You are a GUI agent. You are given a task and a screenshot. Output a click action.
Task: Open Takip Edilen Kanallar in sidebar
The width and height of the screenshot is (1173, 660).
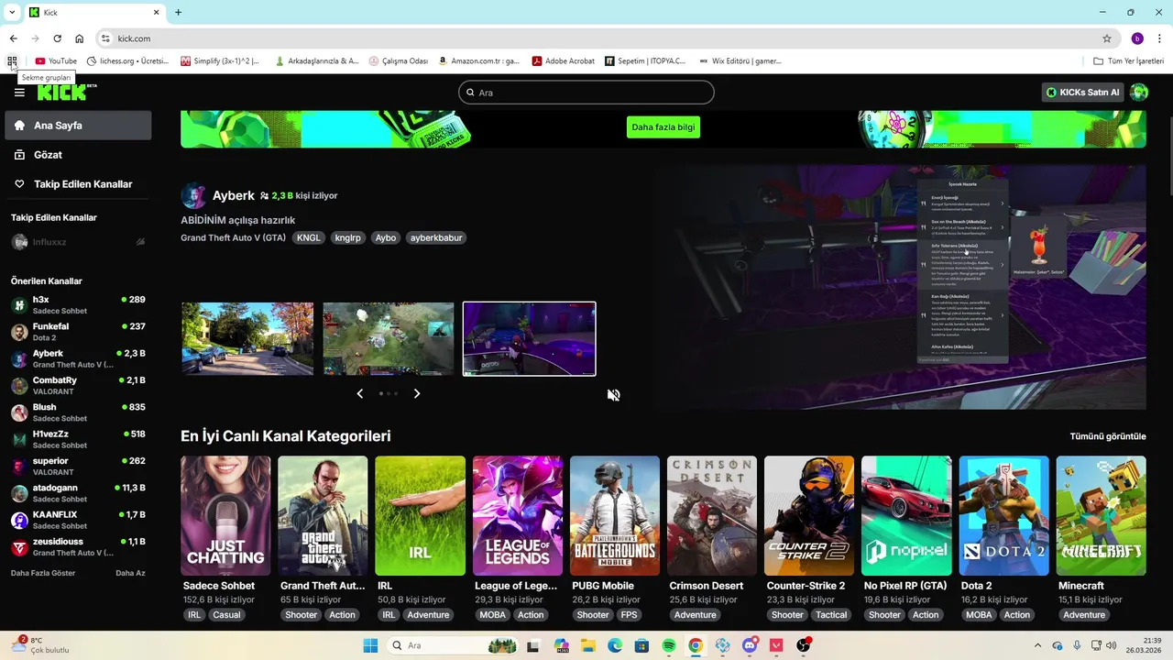pyautogui.click(x=78, y=184)
